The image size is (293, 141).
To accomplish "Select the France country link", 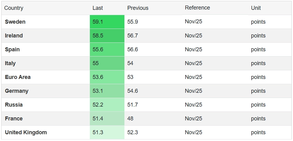I will tap(14, 119).
